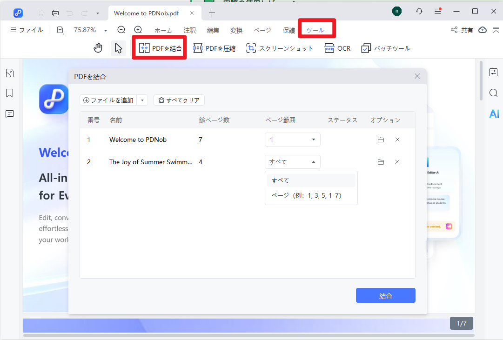This screenshot has width=503, height=340.
Task: Click the すべてクリア button
Action: [179, 100]
